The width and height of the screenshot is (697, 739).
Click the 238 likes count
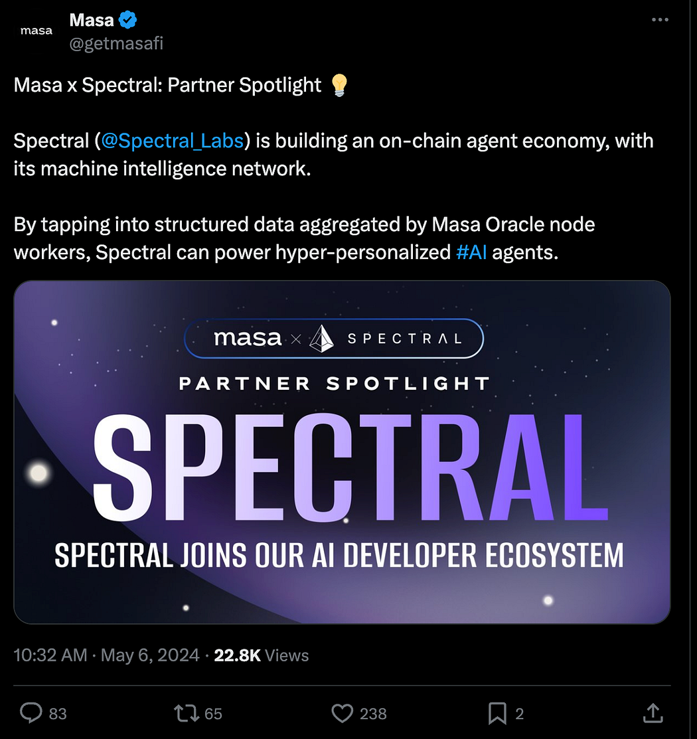373,714
